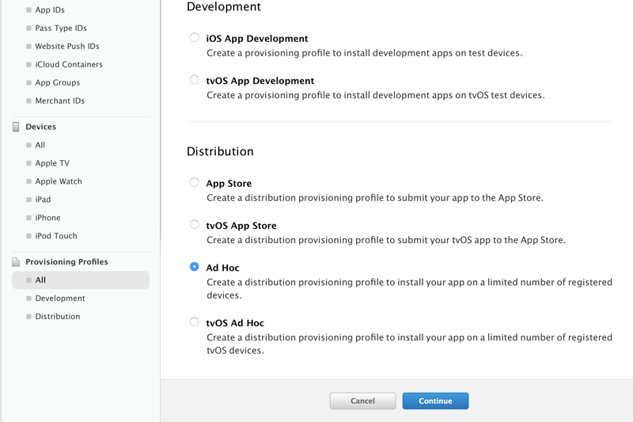The height and width of the screenshot is (422, 633).
Task: Show Apple Watch devices
Action: [x=58, y=181]
